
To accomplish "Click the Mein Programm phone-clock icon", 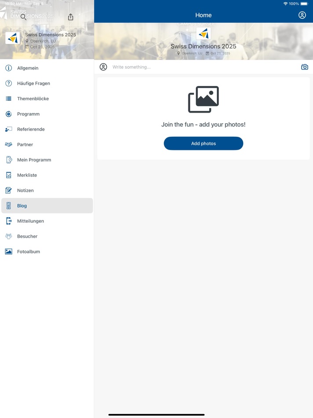I will (9, 160).
